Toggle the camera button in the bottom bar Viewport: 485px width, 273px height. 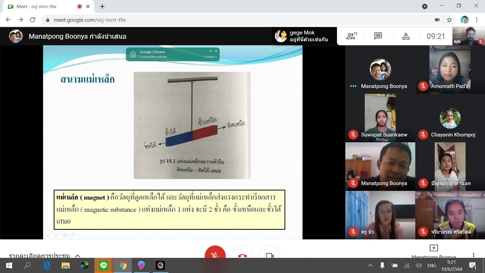coord(270,255)
